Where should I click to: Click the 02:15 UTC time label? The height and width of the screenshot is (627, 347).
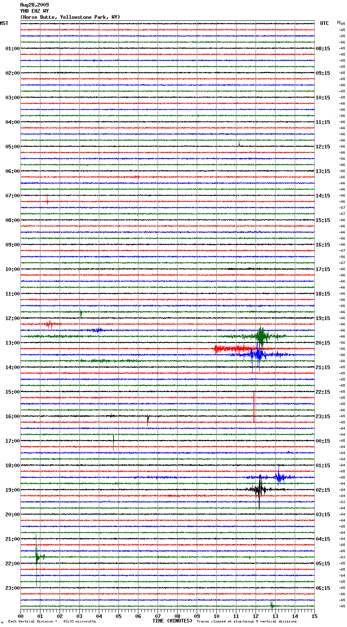323,490
